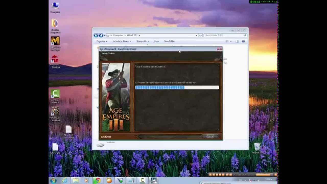Click the Back arrow in Explorer window
The width and height of the screenshot is (327, 184).
(x=96, y=35)
